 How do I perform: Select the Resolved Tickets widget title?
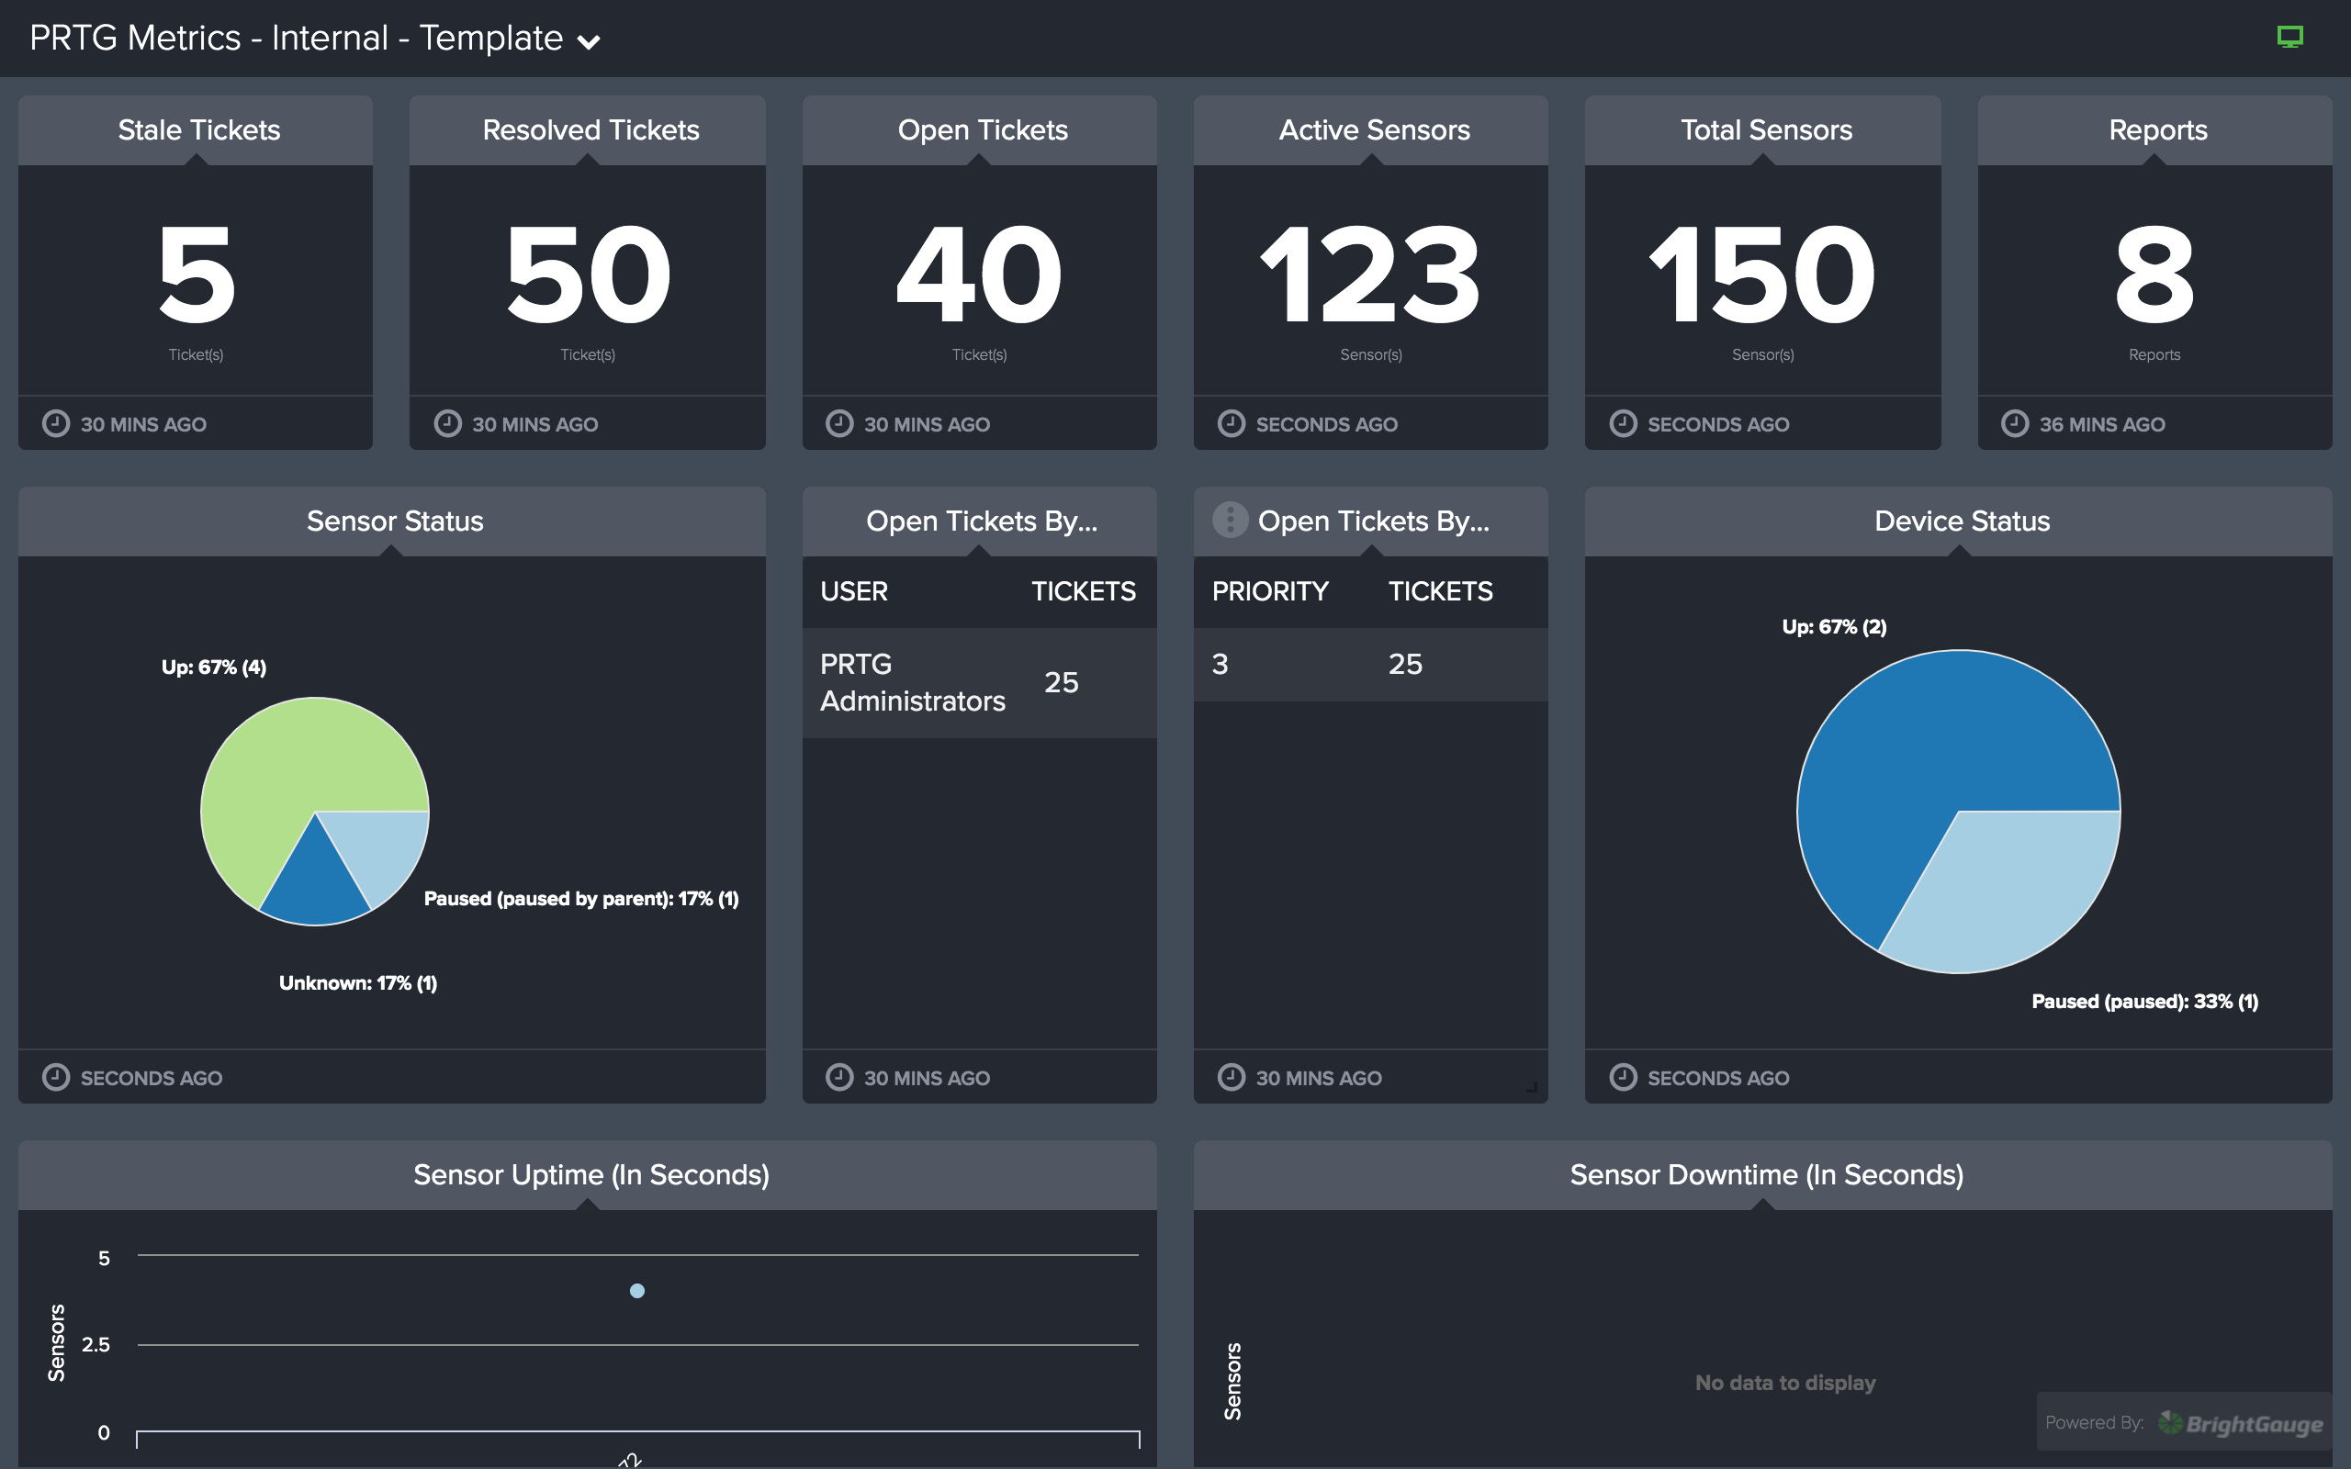tap(591, 130)
